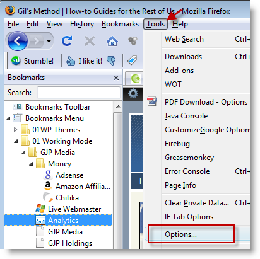Open the Adsense bookmark
Screen dimensions: 260x259
point(69,175)
